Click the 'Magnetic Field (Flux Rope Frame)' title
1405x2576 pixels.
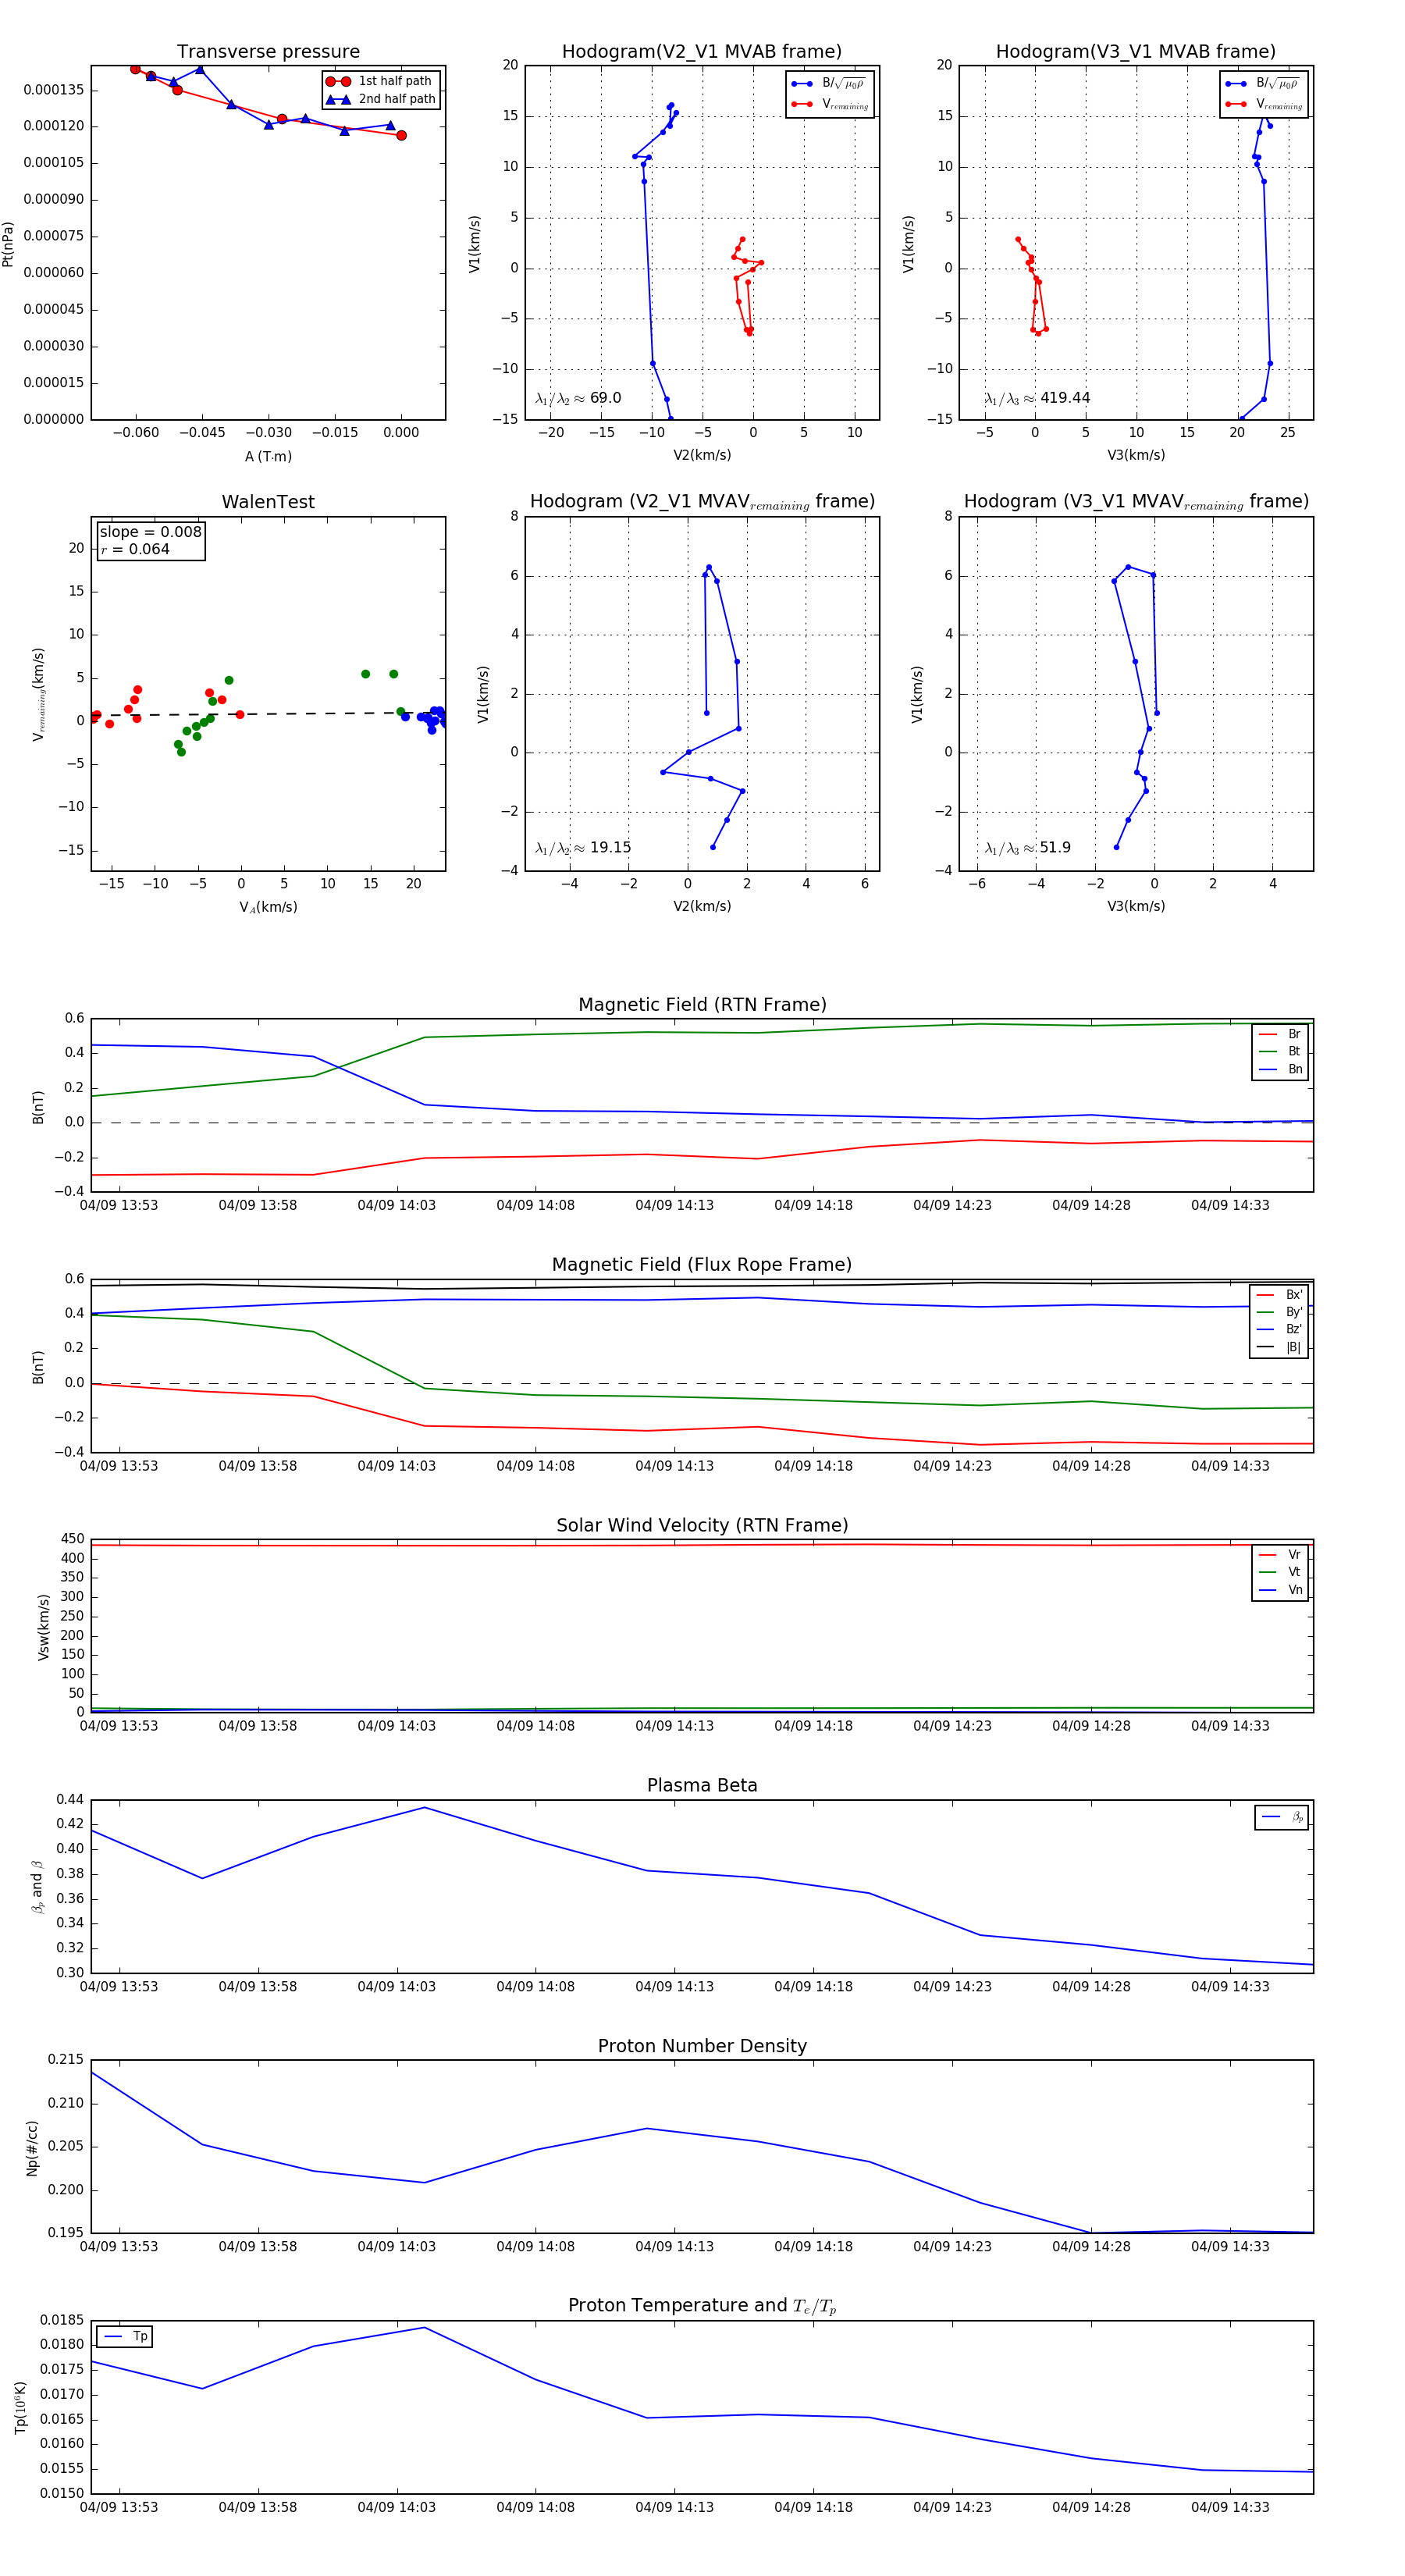pyautogui.click(x=702, y=1265)
